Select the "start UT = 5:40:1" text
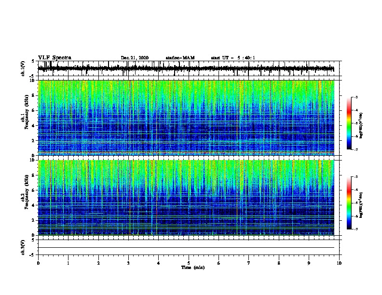382x295 pixels. [x=233, y=58]
